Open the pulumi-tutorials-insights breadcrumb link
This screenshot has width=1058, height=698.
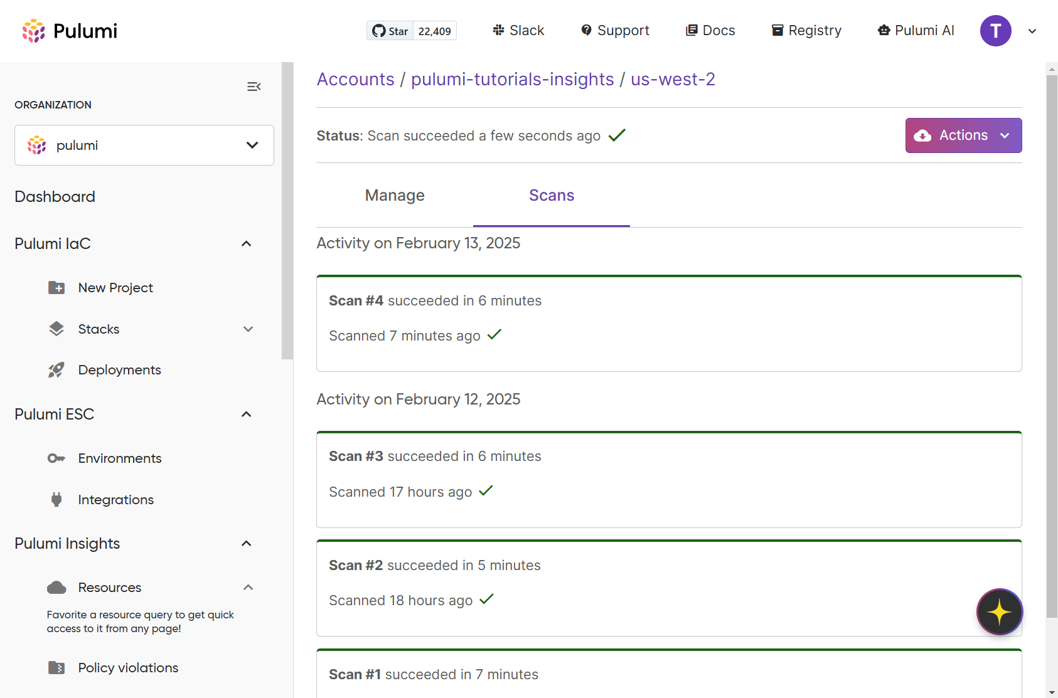click(512, 80)
